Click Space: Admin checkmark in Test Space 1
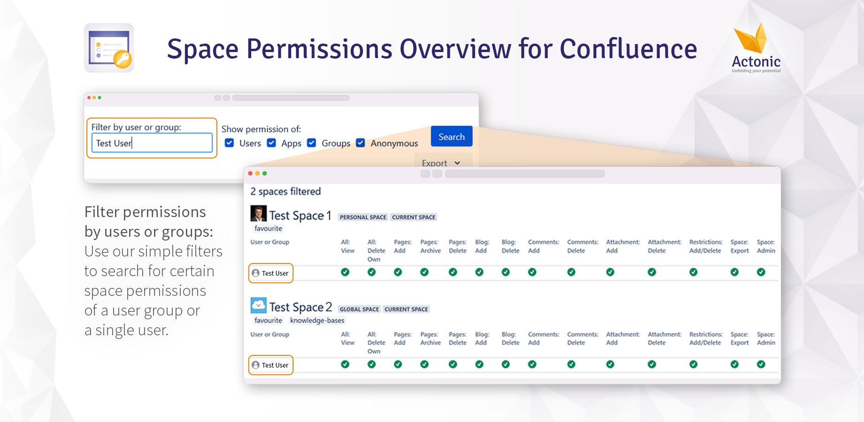 [x=761, y=272]
